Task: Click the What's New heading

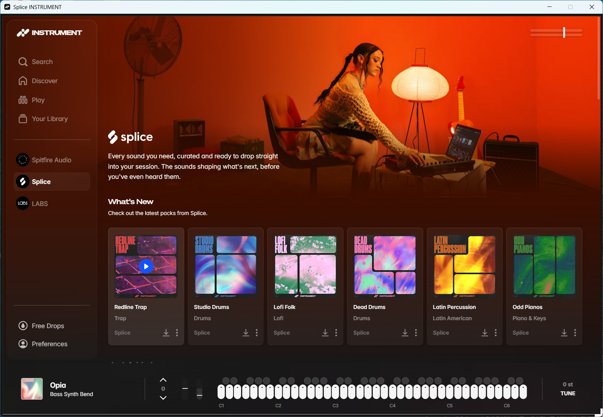Action: click(131, 202)
